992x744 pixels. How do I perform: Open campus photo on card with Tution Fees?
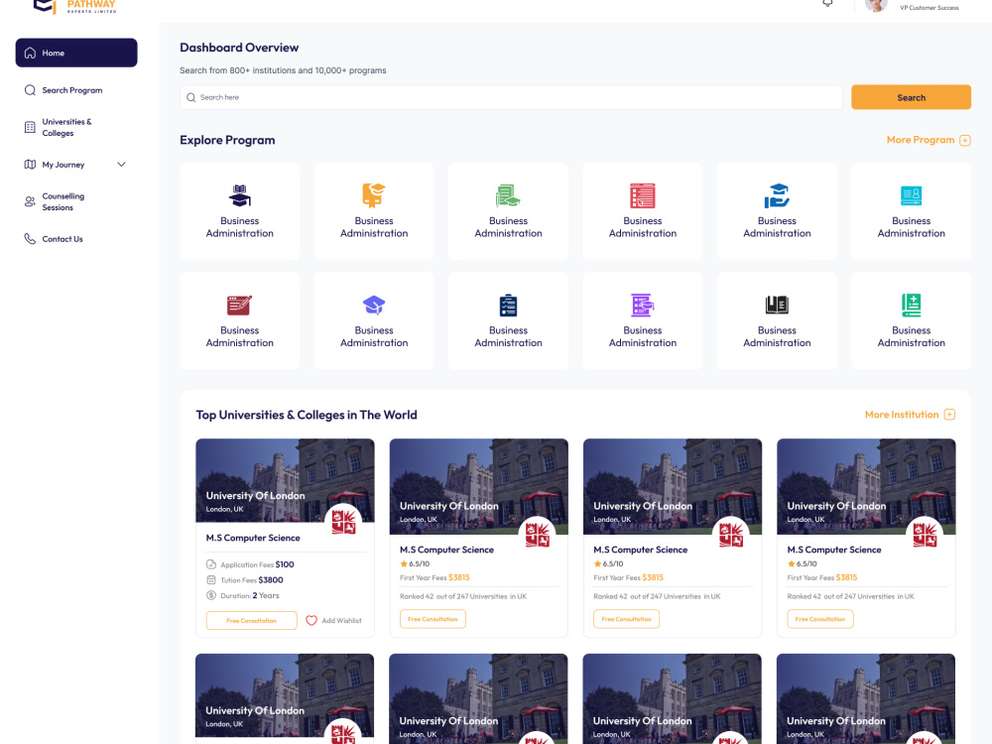[x=285, y=480]
